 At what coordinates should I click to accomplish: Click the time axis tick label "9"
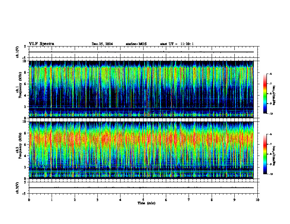click(234, 200)
